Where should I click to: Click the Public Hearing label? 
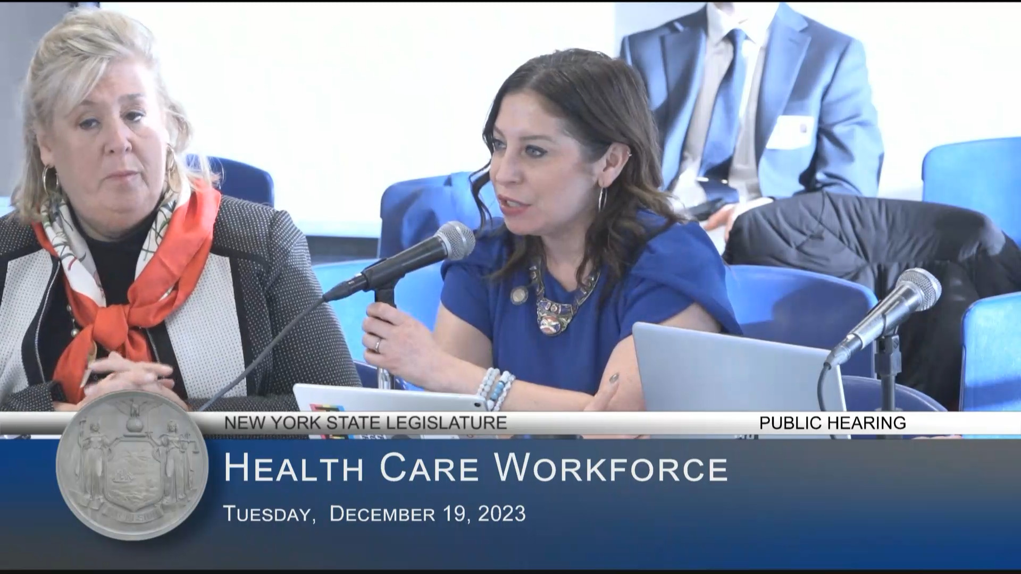pos(832,423)
